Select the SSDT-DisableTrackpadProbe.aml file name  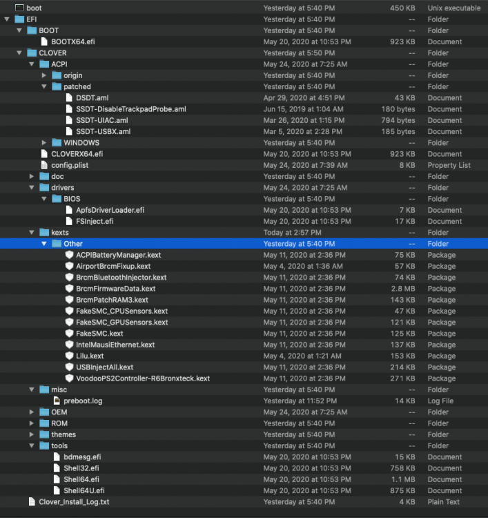[x=131, y=109]
